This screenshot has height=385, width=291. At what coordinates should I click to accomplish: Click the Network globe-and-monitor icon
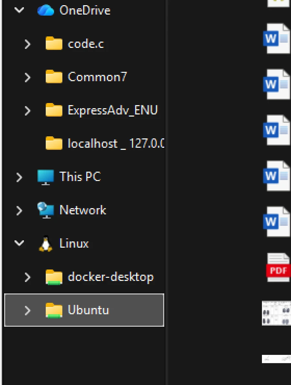tap(46, 210)
